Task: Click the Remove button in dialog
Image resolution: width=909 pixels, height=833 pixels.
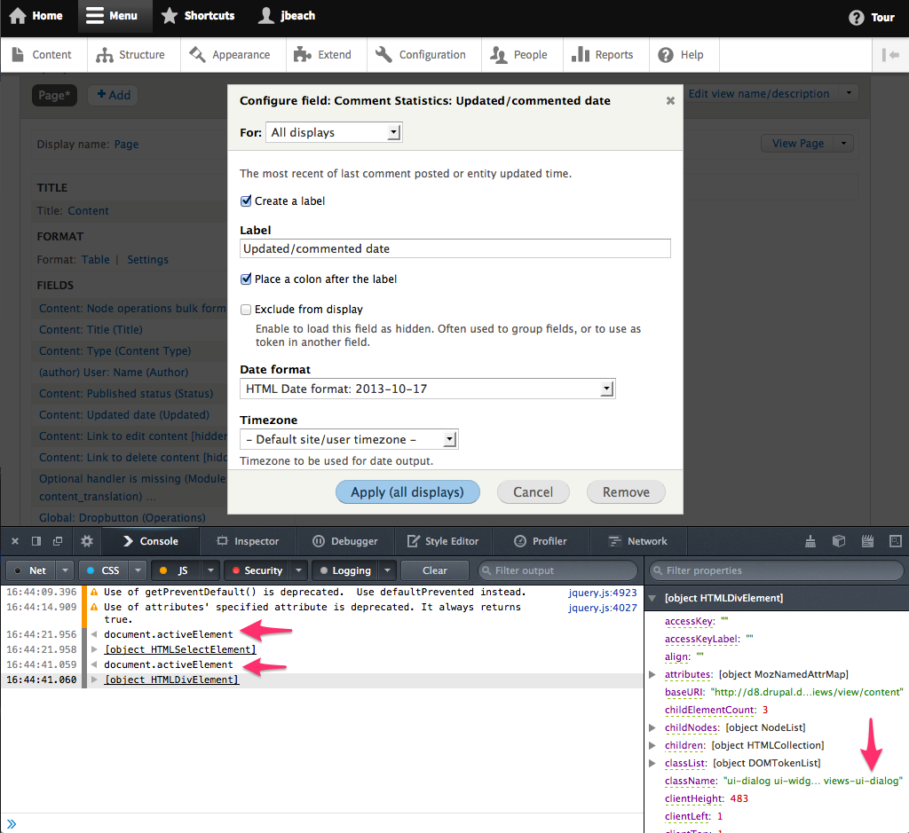Action: [626, 492]
